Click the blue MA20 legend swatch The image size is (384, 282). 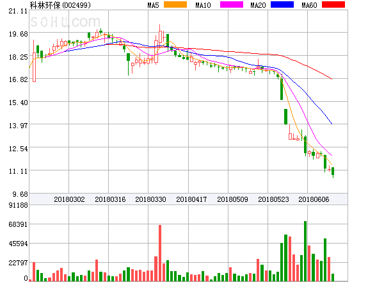[282, 4]
